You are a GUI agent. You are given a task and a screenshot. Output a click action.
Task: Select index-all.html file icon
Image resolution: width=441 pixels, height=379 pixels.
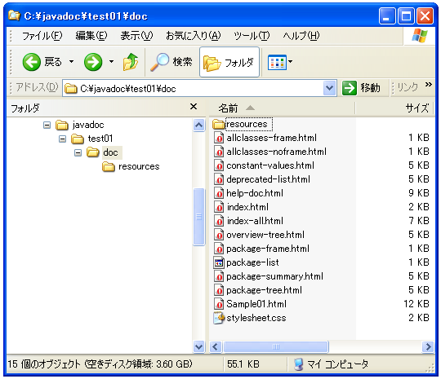pos(219,221)
